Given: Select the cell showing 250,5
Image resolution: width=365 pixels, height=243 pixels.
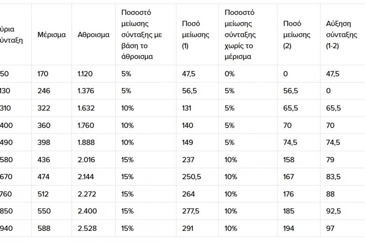Looking at the screenshot, I should [191, 177].
